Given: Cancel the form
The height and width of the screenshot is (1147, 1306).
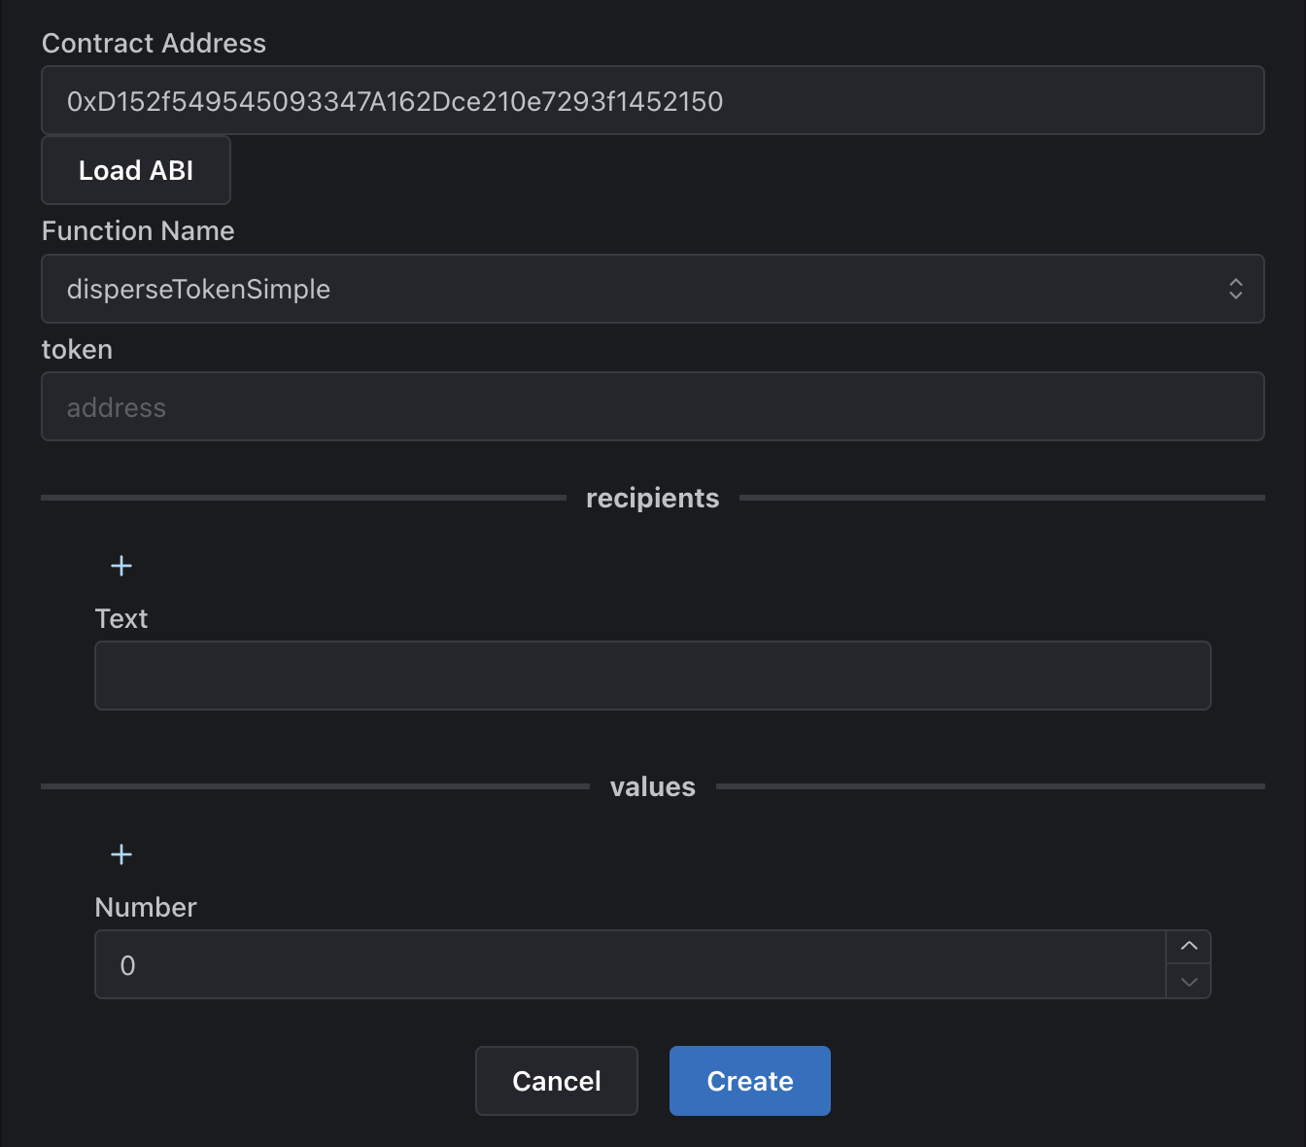Looking at the screenshot, I should pos(556,1081).
